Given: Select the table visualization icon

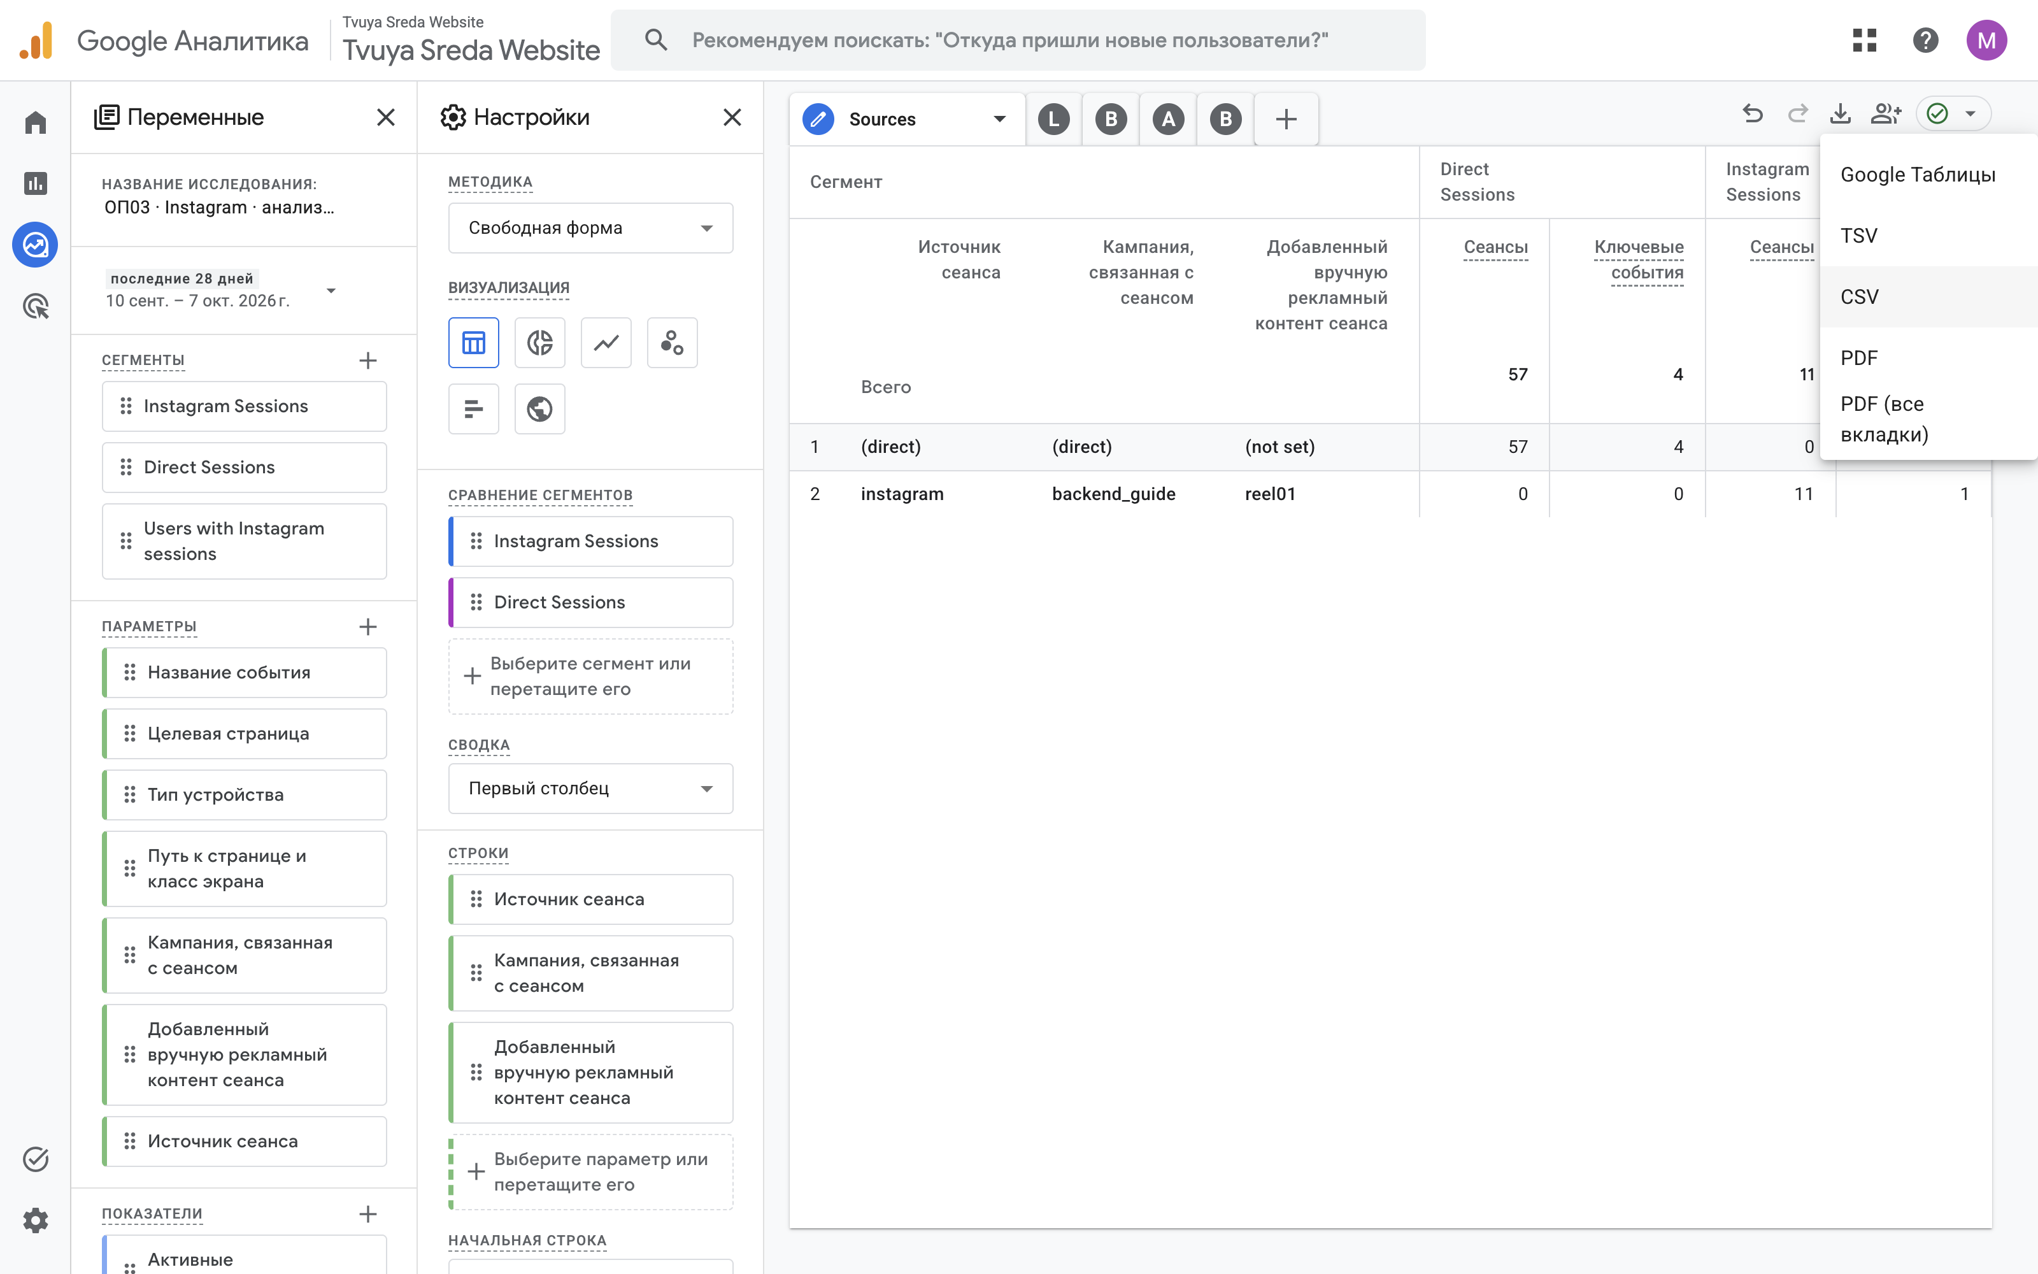Looking at the screenshot, I should pyautogui.click(x=473, y=343).
